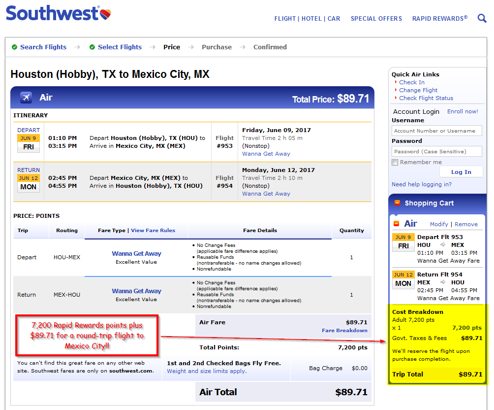The height and width of the screenshot is (410, 494).
Task: Click the Air airplane icon in header
Action: 26,98
